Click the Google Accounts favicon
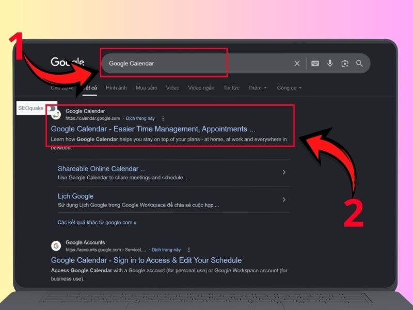This screenshot has width=413, height=310. pyautogui.click(x=56, y=246)
